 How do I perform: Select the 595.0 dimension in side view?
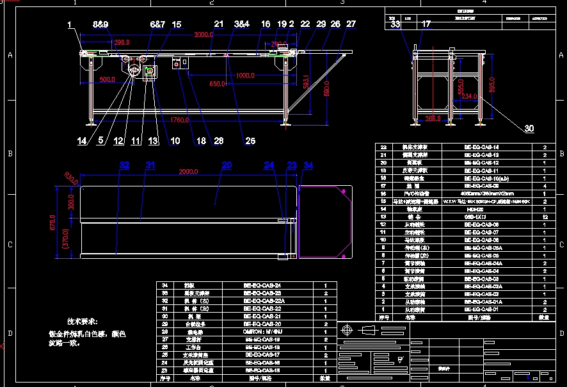click(491, 85)
